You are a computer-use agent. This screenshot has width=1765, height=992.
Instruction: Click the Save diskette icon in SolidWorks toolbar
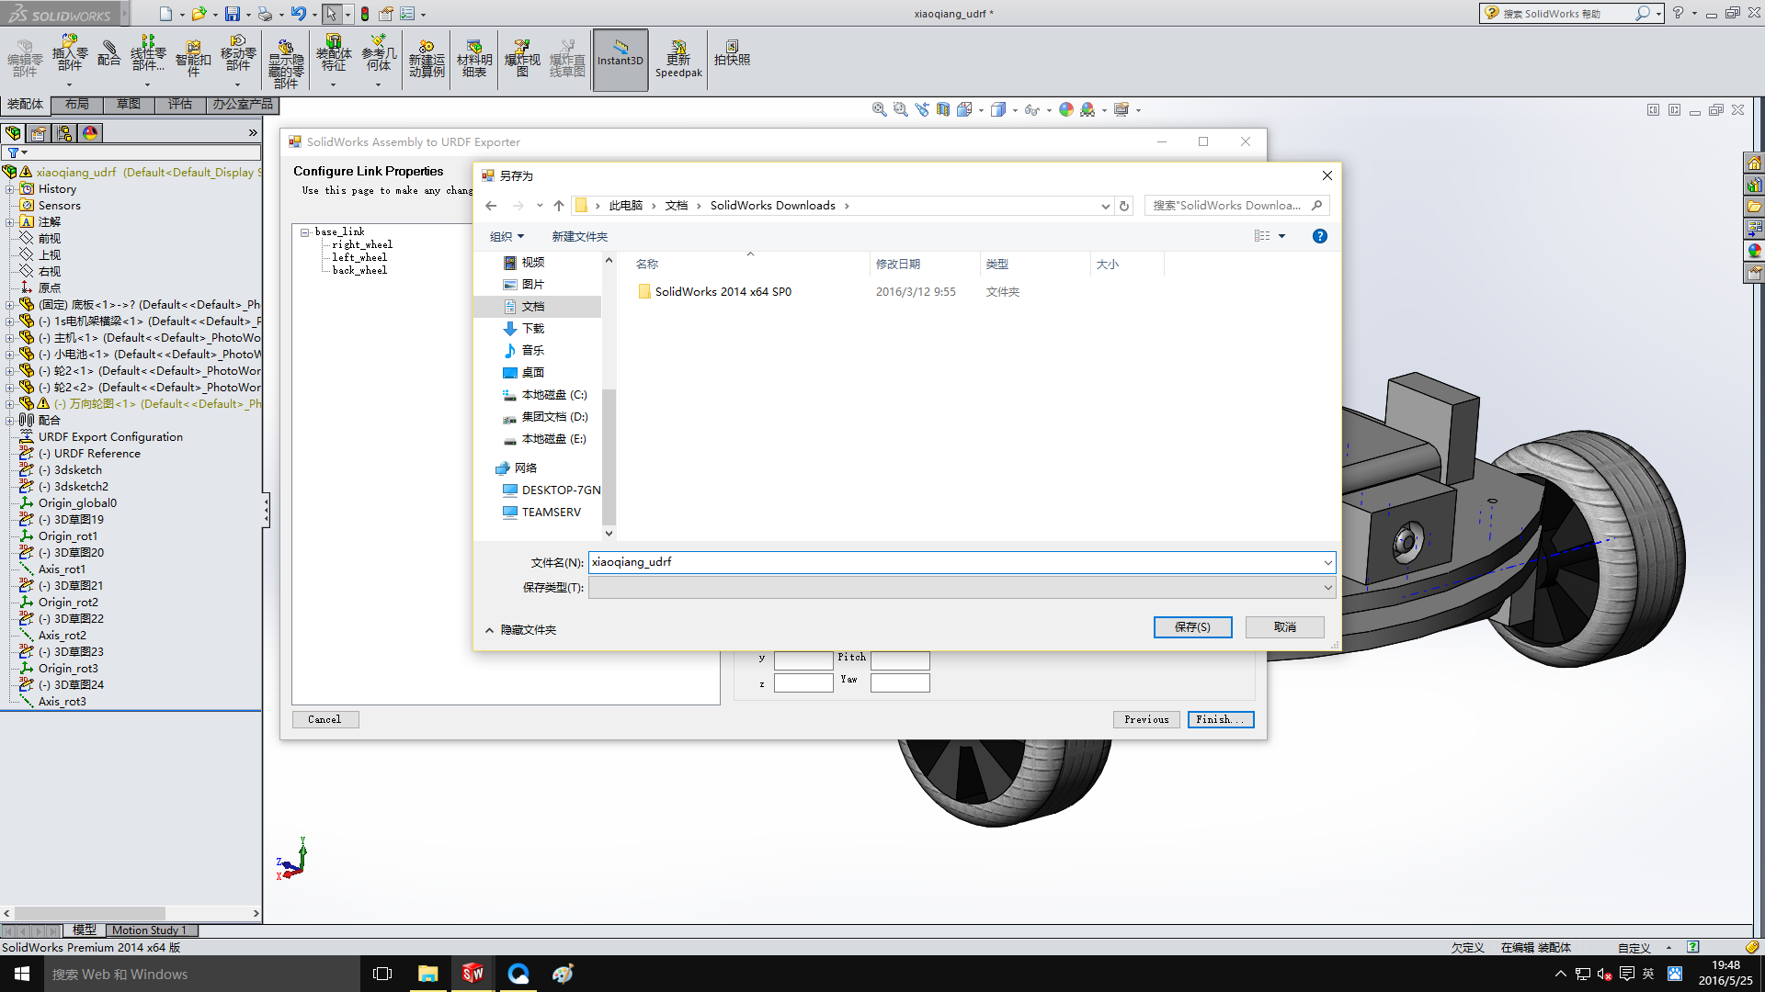(233, 14)
